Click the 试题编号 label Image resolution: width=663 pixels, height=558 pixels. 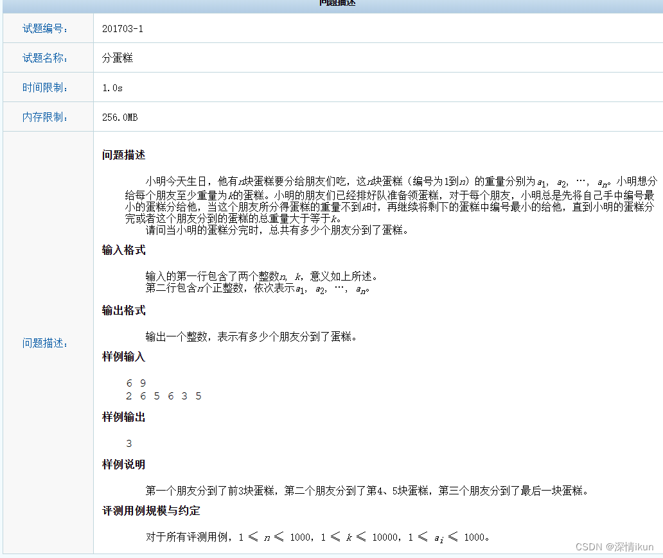coord(45,28)
